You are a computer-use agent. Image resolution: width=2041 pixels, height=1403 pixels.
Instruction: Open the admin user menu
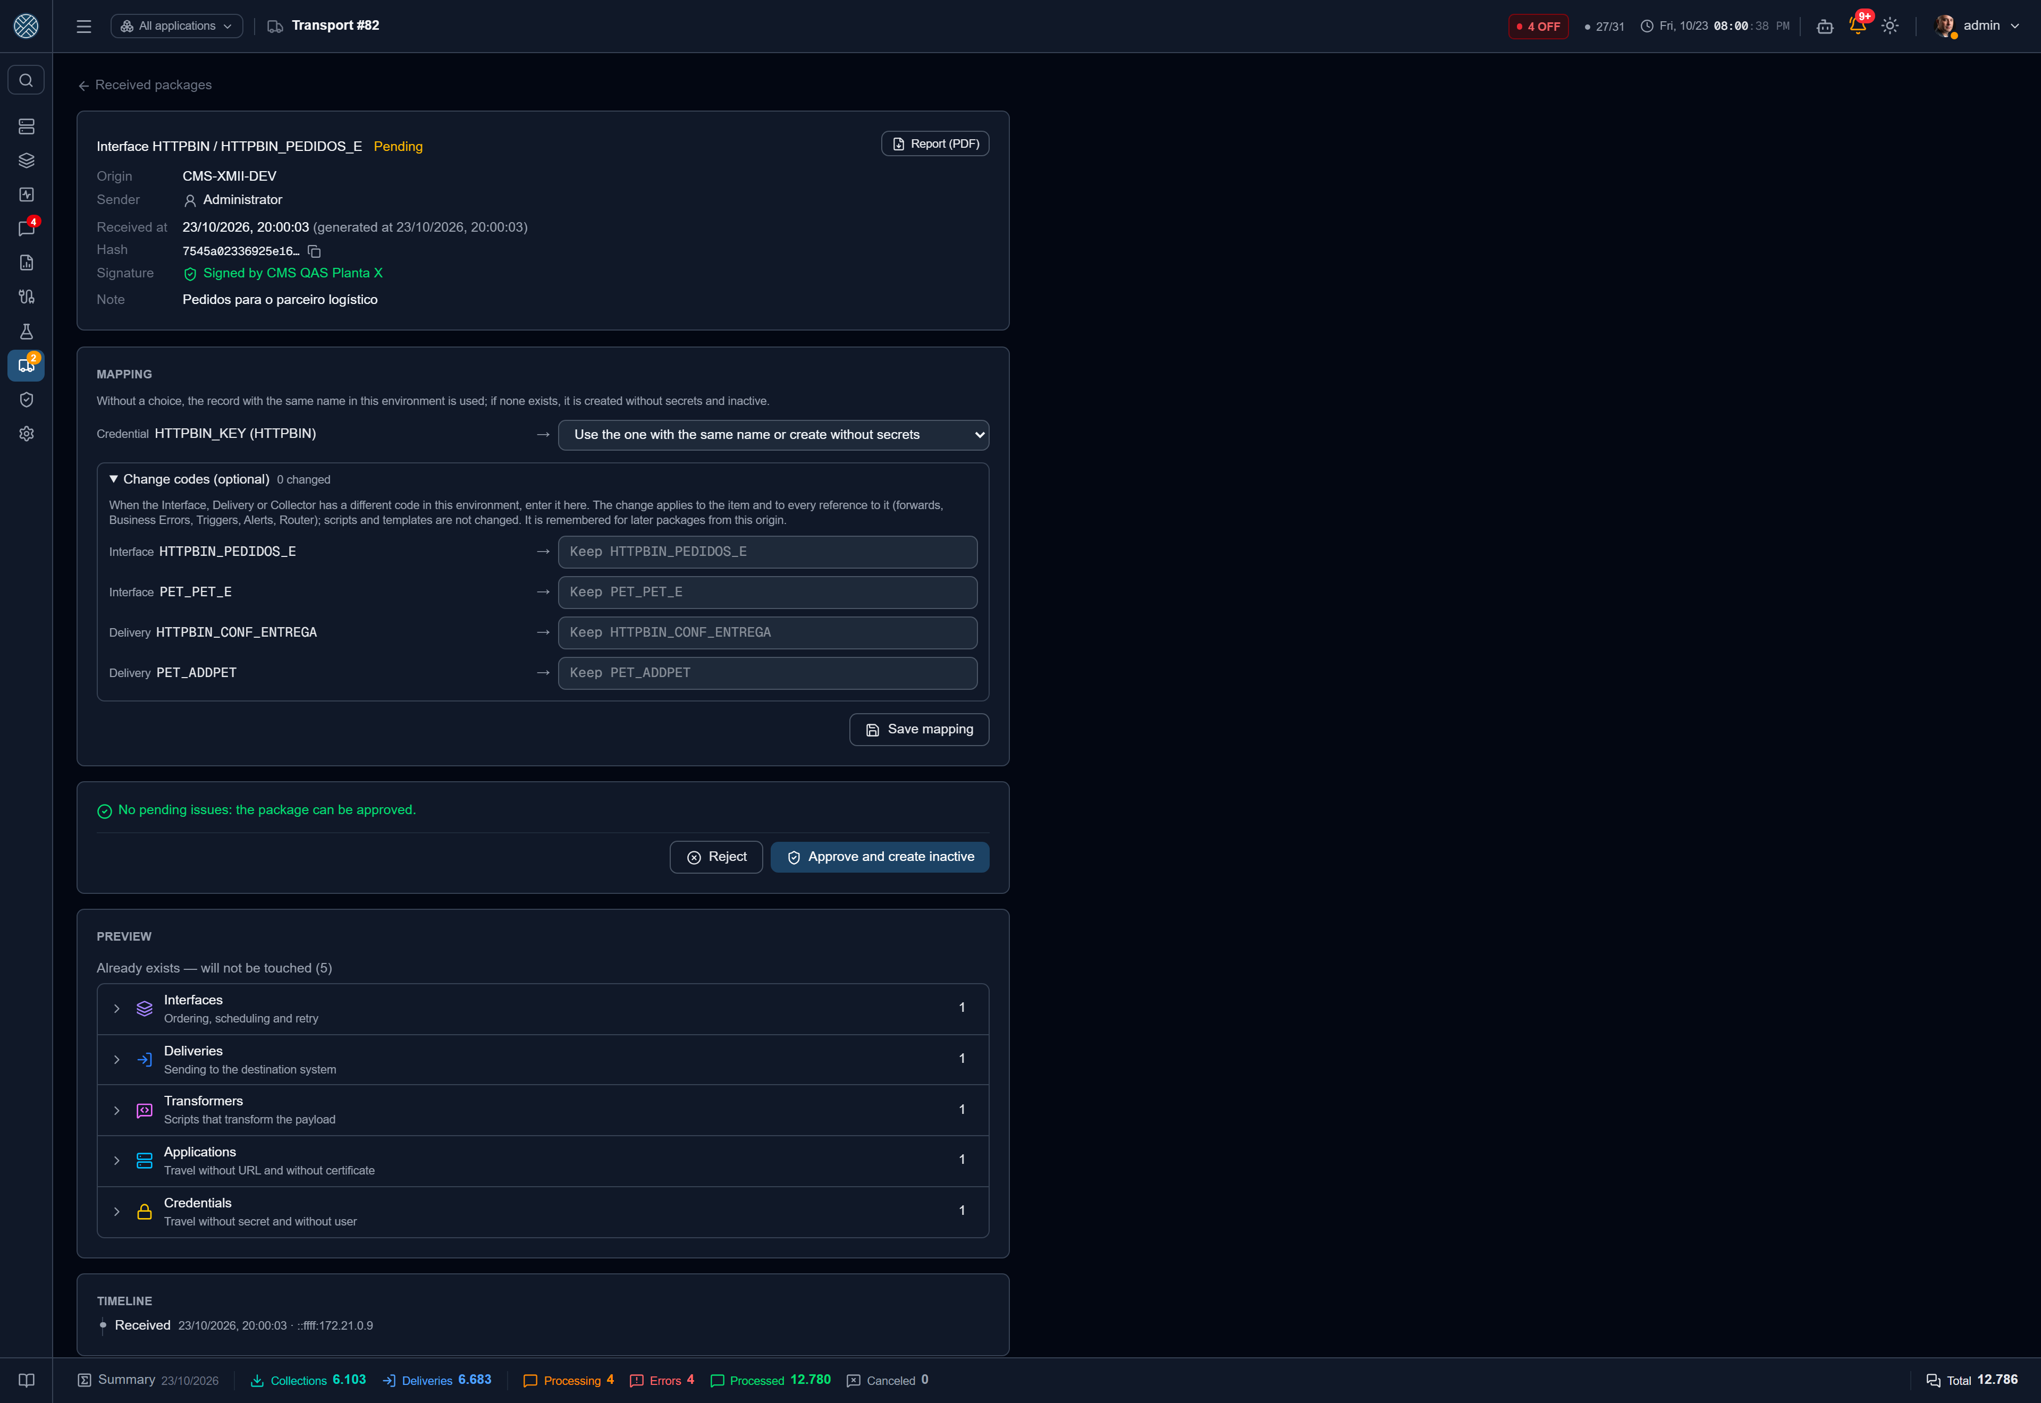point(1977,27)
